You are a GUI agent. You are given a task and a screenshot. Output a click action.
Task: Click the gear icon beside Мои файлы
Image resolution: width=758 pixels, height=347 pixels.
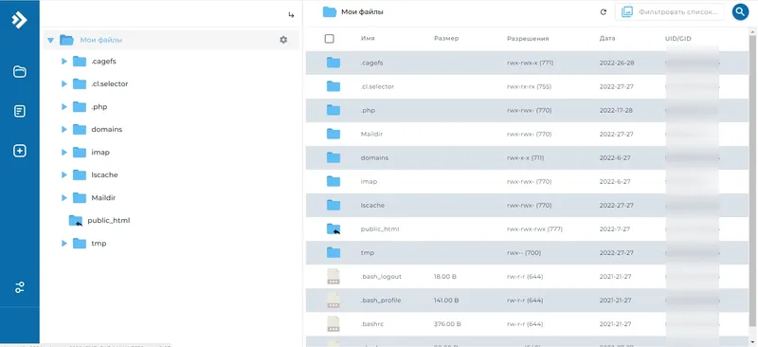[283, 40]
